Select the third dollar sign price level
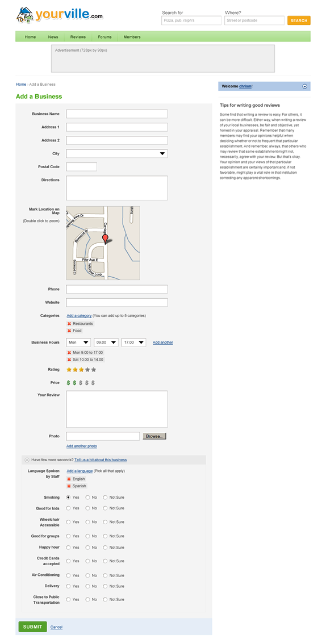This screenshot has height=639, width=326. tap(81, 383)
